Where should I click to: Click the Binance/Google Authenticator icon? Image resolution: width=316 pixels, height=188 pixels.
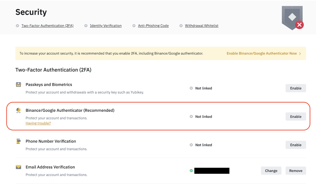18,110
